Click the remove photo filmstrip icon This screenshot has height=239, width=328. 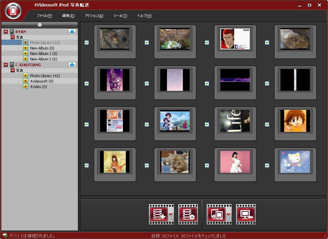(x=188, y=214)
